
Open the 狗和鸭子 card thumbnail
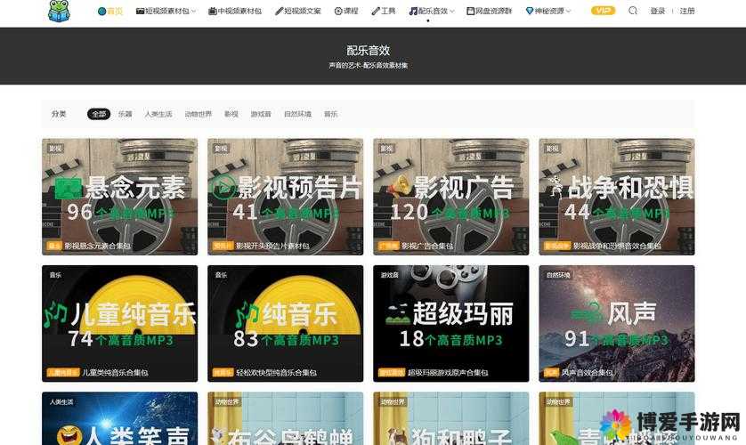pos(451,418)
